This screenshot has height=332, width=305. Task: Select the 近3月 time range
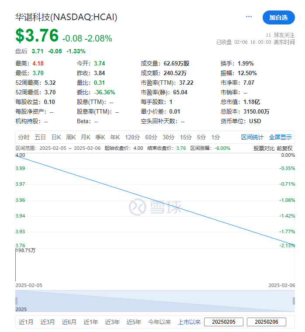[x=48, y=322]
